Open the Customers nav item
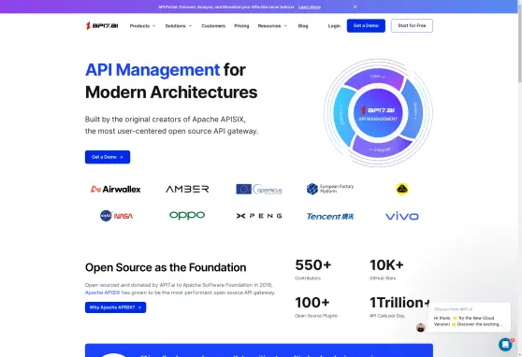 point(213,26)
